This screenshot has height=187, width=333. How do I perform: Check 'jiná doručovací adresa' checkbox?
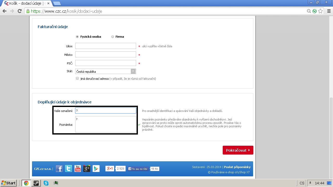(77, 78)
